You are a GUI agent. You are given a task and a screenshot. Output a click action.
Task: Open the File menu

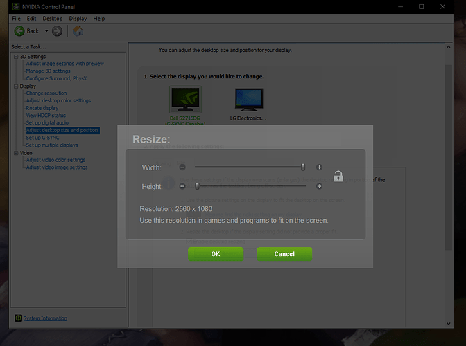point(17,19)
